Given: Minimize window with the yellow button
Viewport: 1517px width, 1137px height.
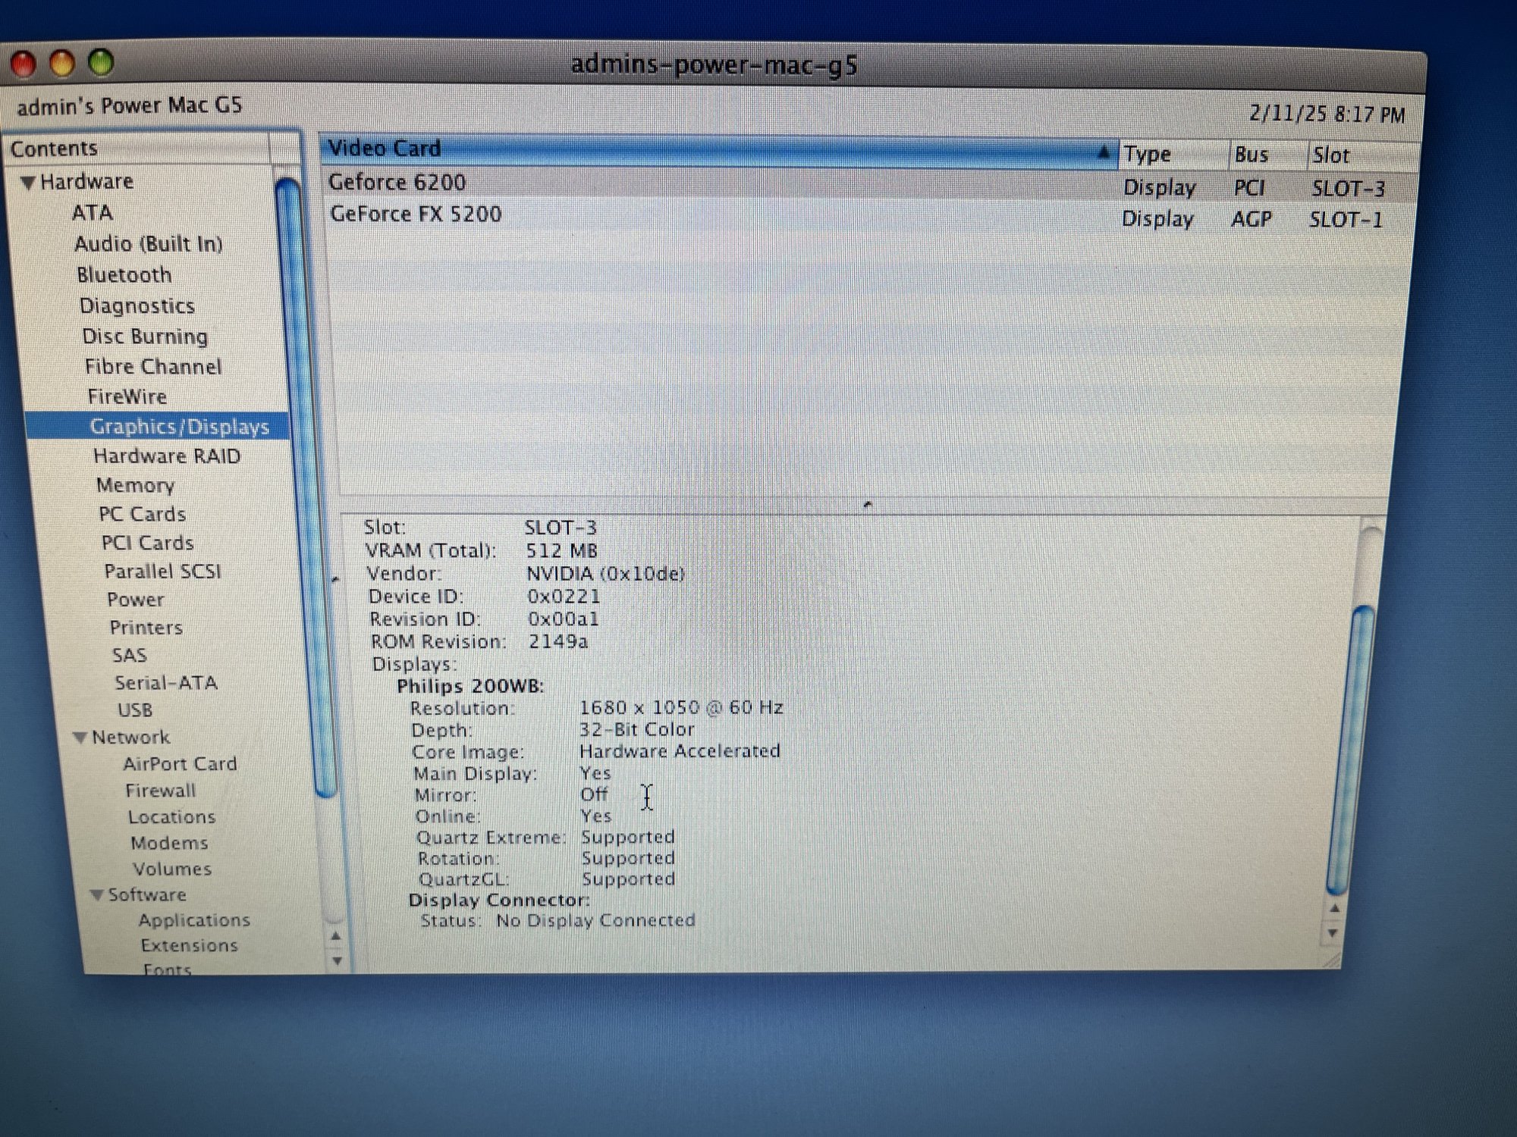Looking at the screenshot, I should pyautogui.click(x=62, y=64).
